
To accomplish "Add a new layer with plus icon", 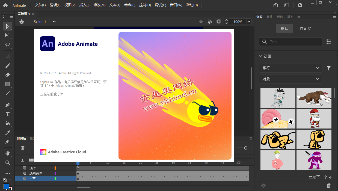I will 23,160.
